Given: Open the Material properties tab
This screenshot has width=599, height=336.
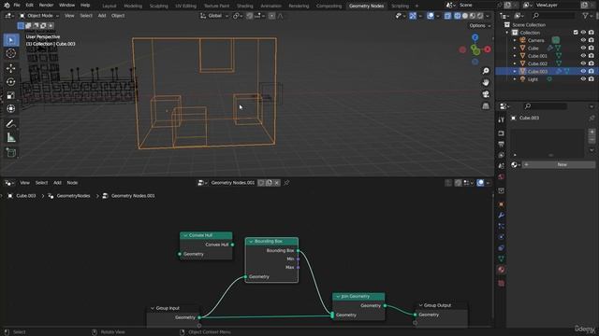Looking at the screenshot, I should pyautogui.click(x=502, y=270).
